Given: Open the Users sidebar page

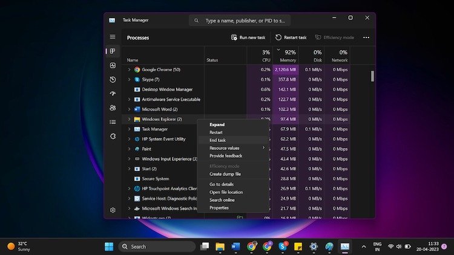Looking at the screenshot, I should coord(113,108).
